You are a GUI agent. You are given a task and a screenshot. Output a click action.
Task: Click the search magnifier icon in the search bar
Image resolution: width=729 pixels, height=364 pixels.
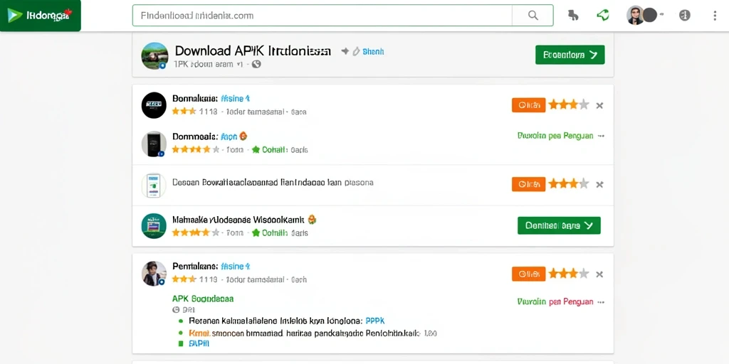point(533,16)
